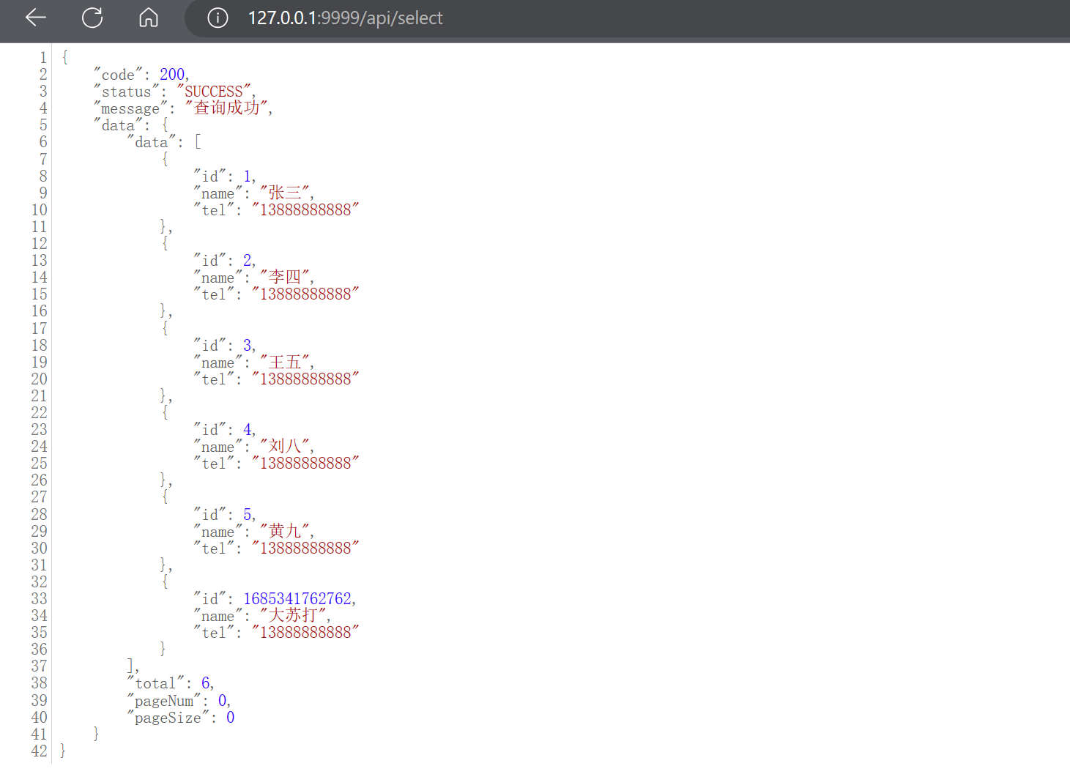Image resolution: width=1070 pixels, height=777 pixels.
Task: Click the closing bracket on line 37
Action: [130, 666]
